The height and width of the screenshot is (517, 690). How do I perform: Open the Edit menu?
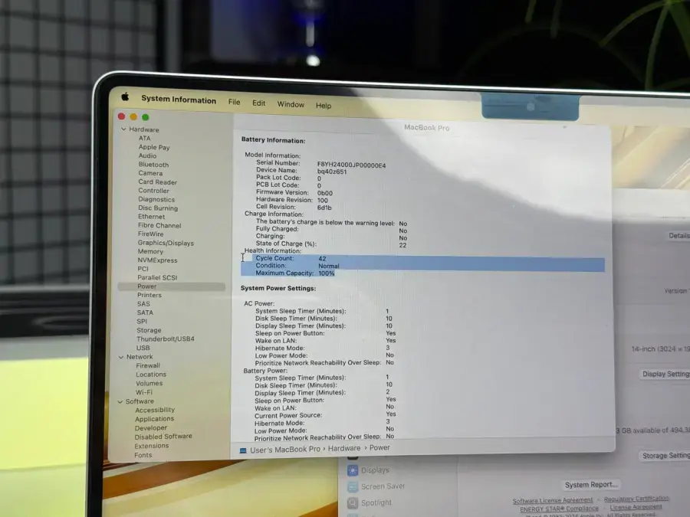(259, 103)
